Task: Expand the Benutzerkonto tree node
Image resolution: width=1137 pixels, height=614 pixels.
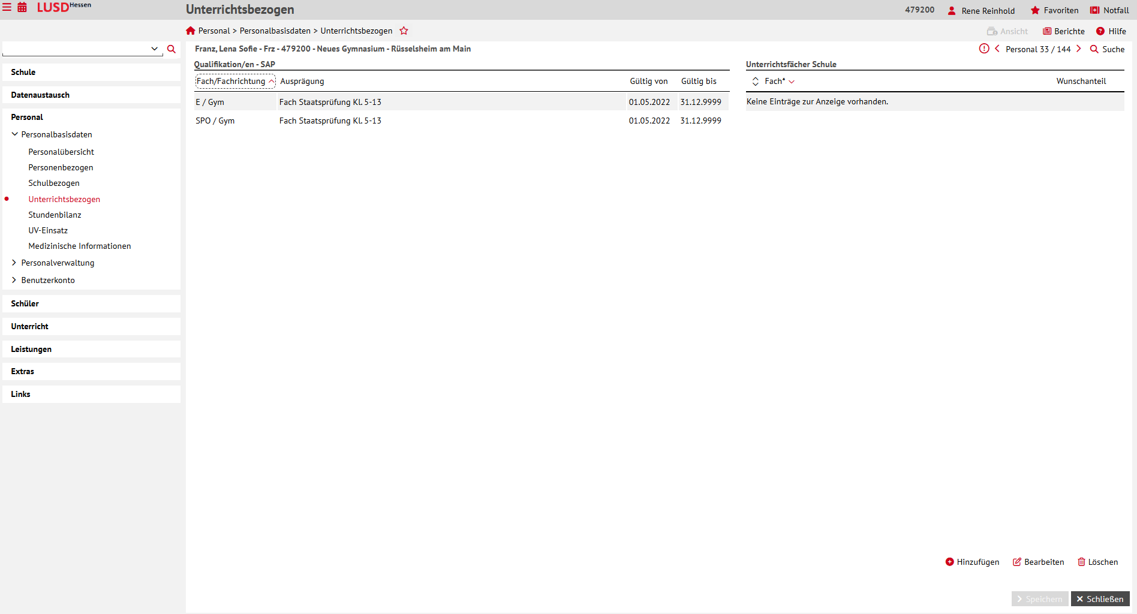Action: (14, 280)
